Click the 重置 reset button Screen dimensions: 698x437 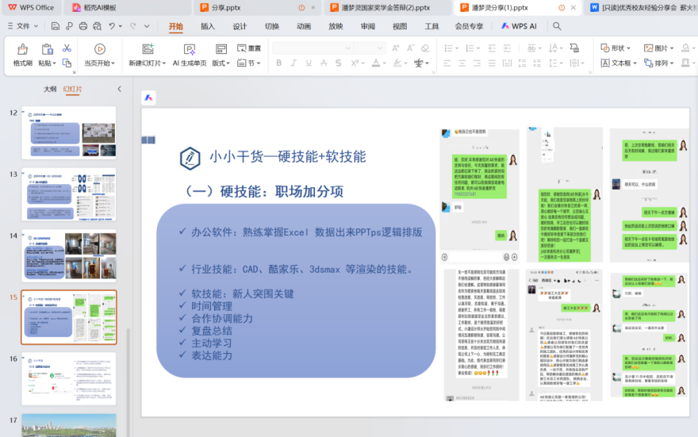(x=249, y=48)
